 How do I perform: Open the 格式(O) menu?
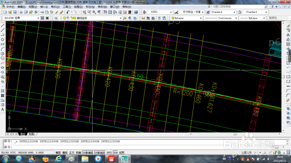click(55, 7)
